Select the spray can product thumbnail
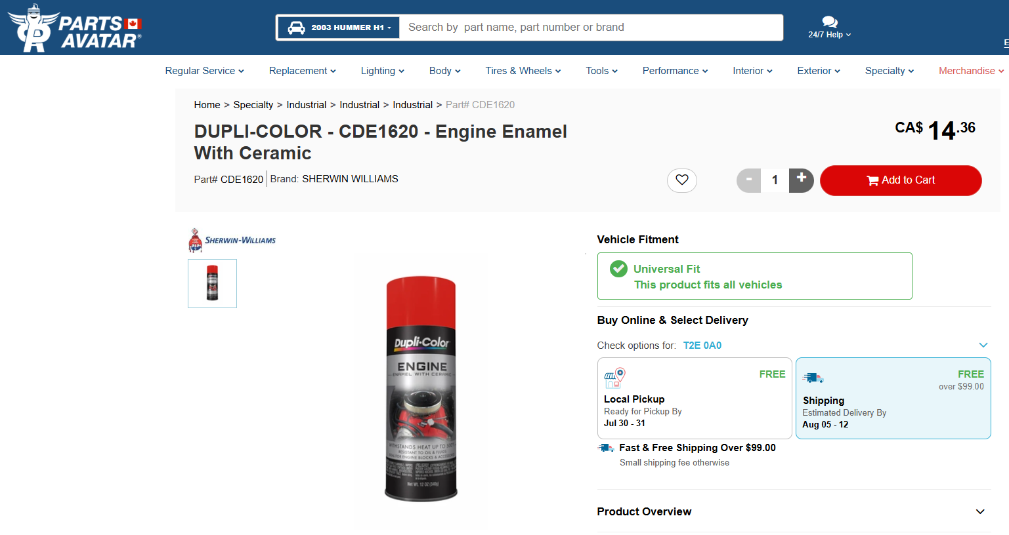The image size is (1009, 535). tap(212, 283)
